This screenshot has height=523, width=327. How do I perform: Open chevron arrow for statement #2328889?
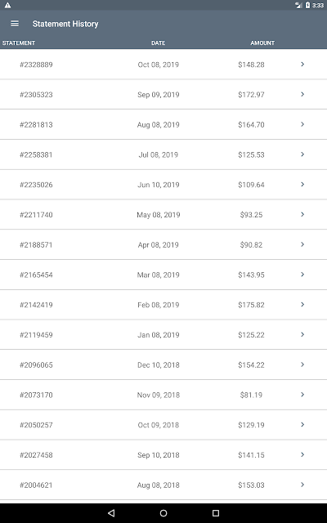tap(302, 64)
